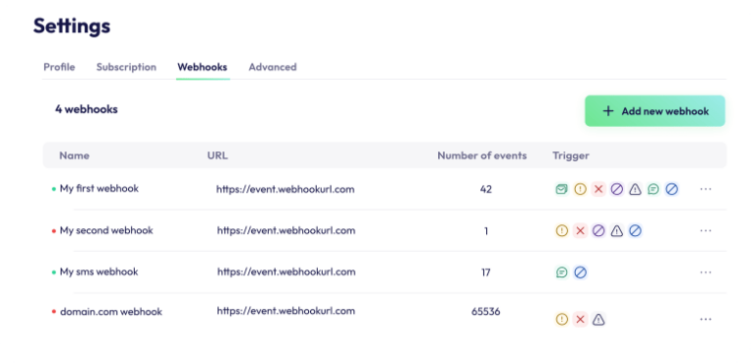Open the three-dot menu for My sms webhook
The image size is (751, 363).
(x=705, y=272)
